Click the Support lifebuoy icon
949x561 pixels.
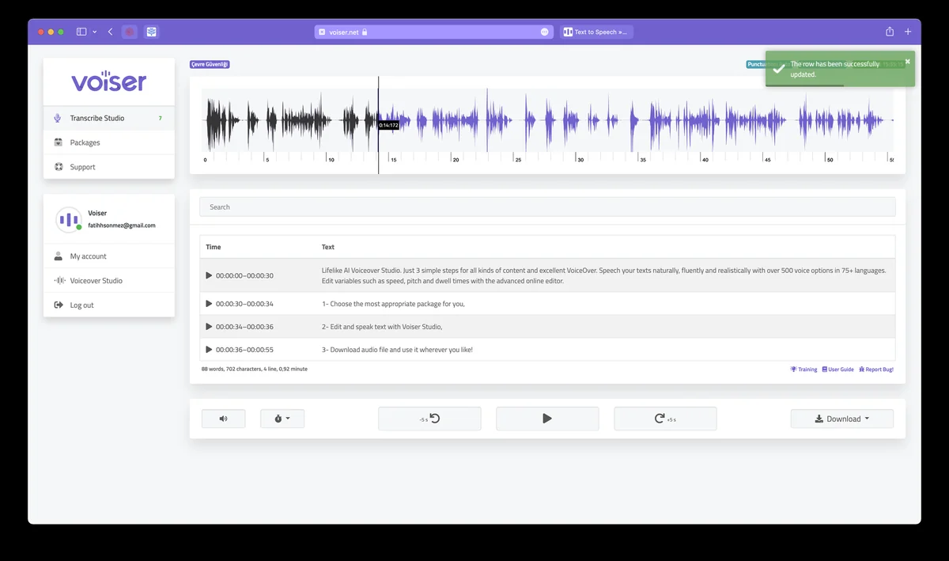pyautogui.click(x=58, y=167)
